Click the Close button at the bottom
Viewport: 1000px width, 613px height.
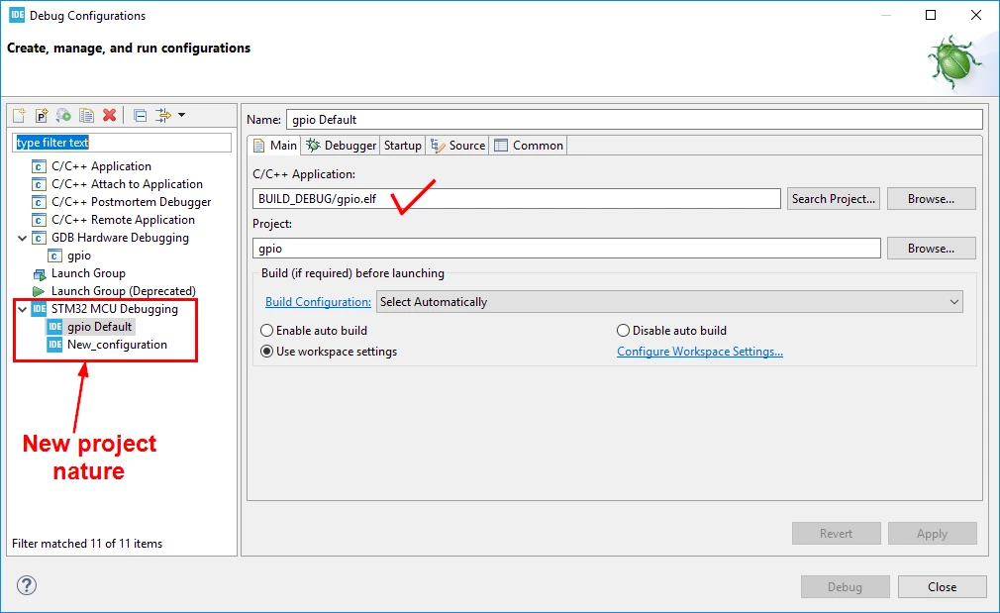tap(942, 587)
